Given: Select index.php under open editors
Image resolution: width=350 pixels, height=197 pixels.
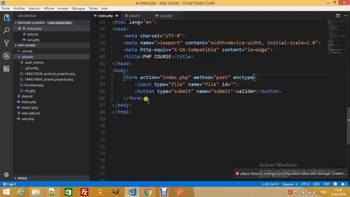Looking at the screenshot, I should (34, 28).
